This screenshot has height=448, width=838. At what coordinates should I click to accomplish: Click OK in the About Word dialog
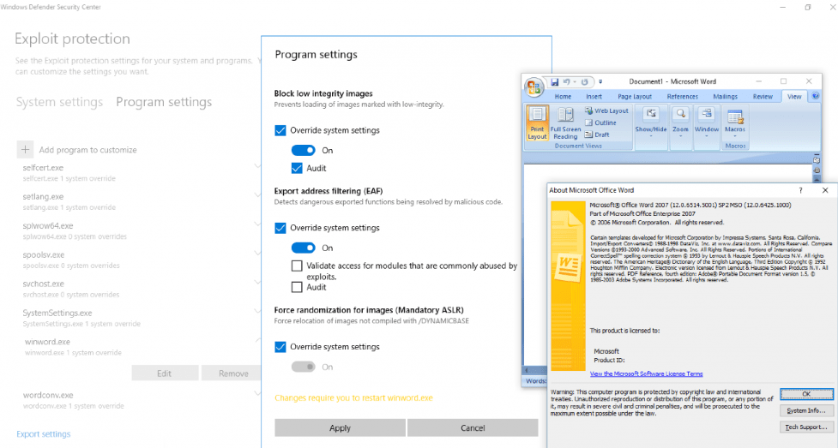coord(806,394)
